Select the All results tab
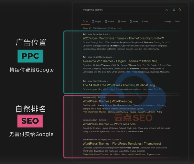 click(x=85, y=22)
